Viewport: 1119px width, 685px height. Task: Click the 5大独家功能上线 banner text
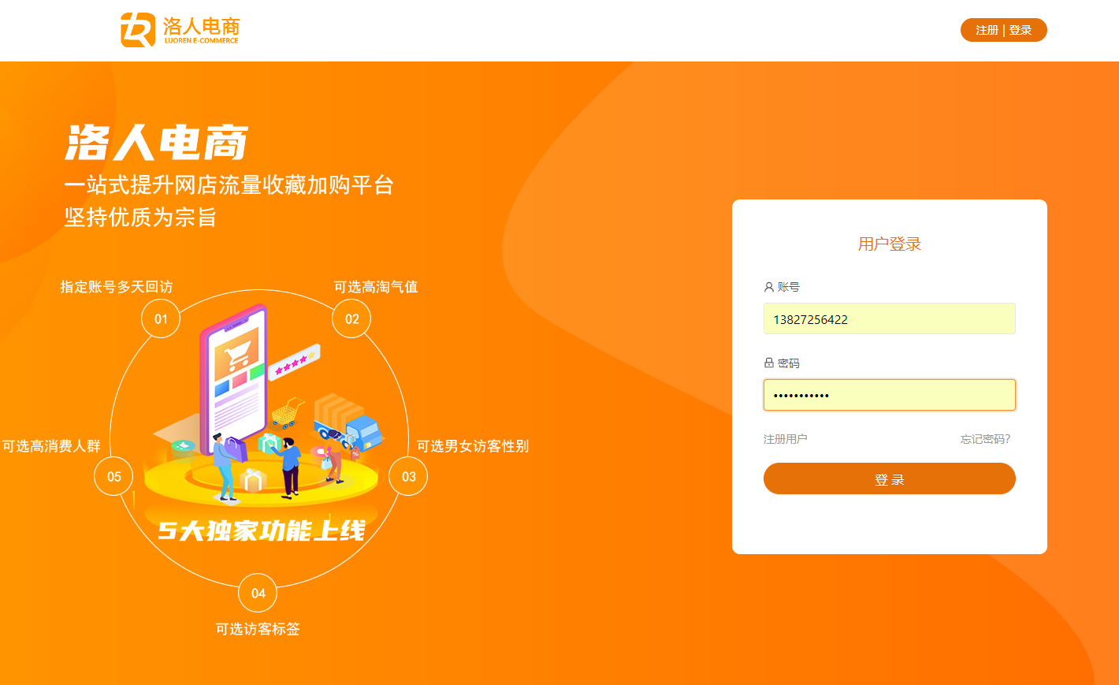[x=262, y=531]
